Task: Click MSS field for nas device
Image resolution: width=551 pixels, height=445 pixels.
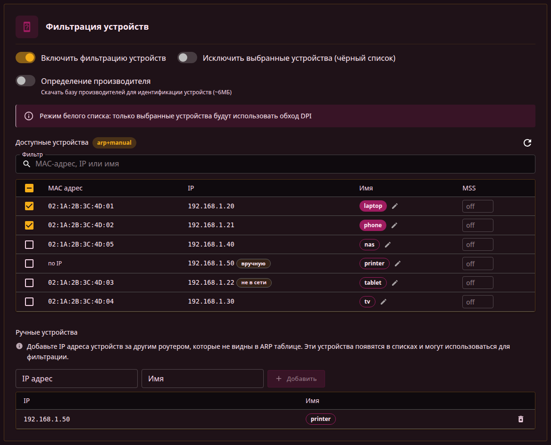Action: click(x=477, y=245)
